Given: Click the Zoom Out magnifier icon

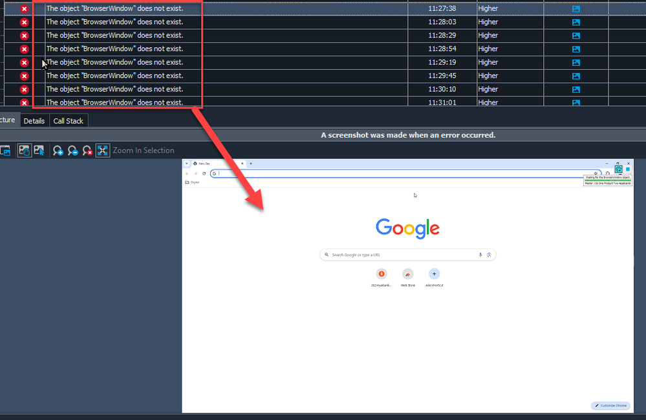Looking at the screenshot, I should (x=72, y=151).
